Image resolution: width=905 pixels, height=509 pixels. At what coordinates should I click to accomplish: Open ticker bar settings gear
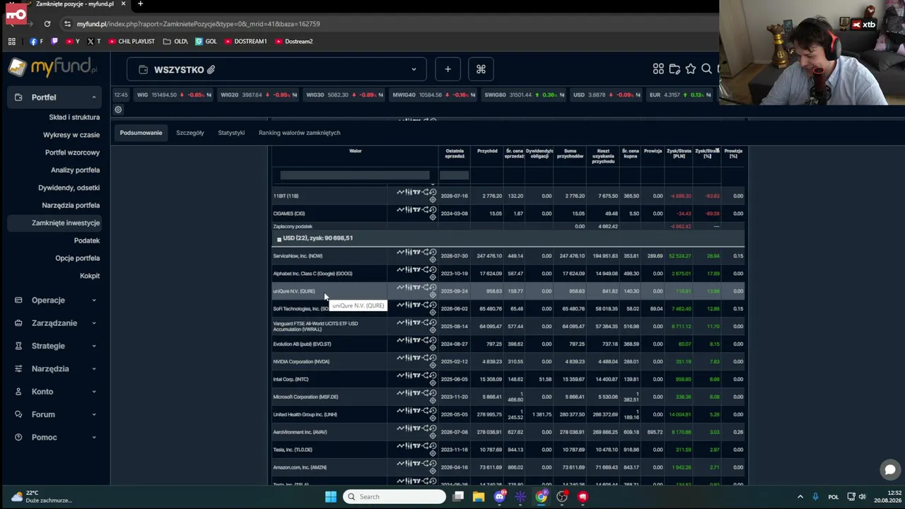tap(118, 110)
